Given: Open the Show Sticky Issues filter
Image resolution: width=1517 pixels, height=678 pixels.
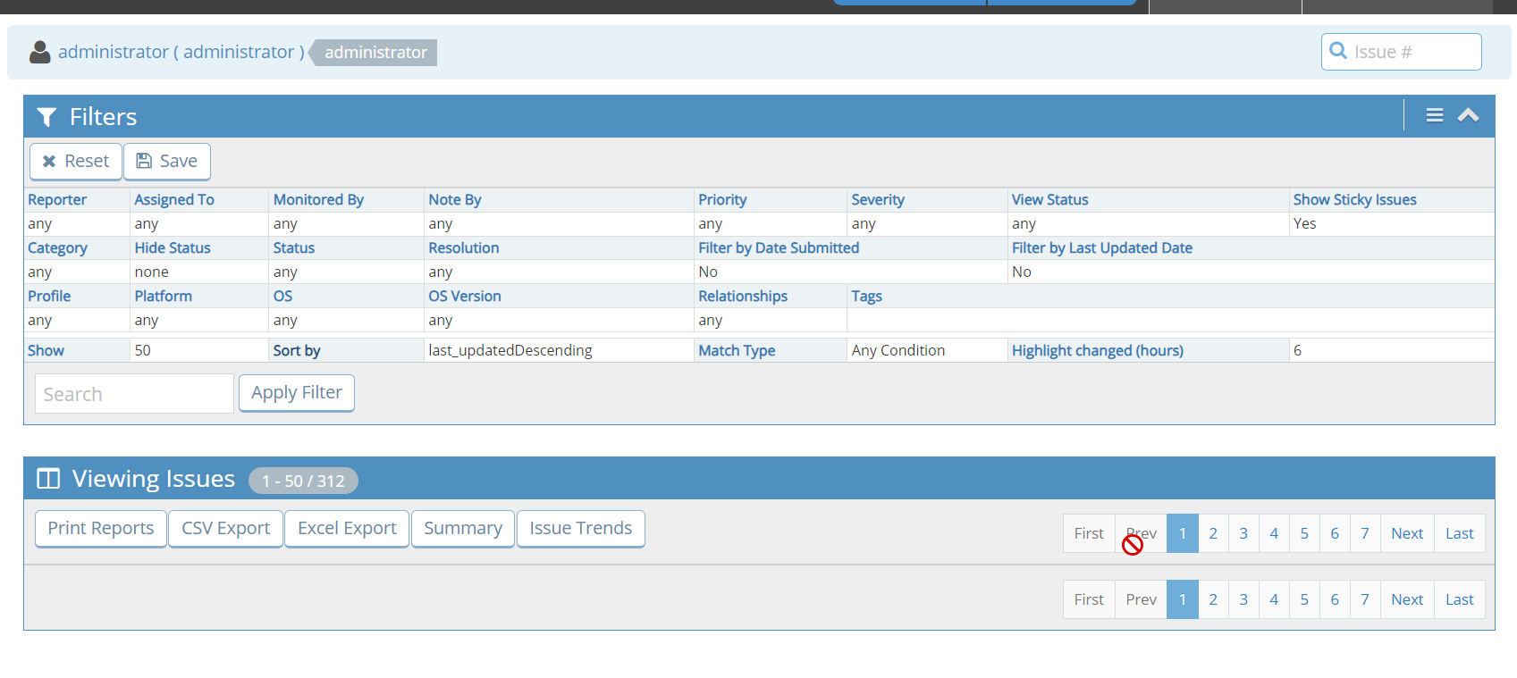Looking at the screenshot, I should tap(1354, 200).
